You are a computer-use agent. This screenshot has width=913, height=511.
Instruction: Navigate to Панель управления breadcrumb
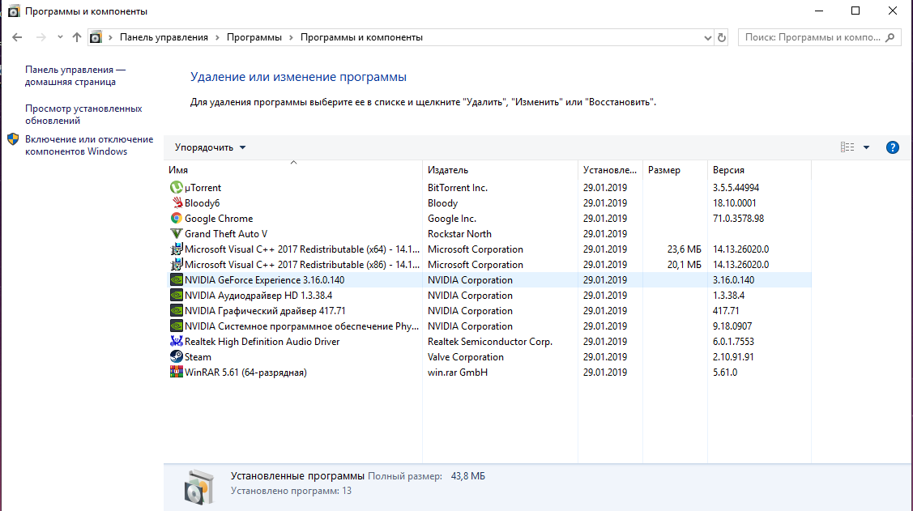(x=164, y=37)
